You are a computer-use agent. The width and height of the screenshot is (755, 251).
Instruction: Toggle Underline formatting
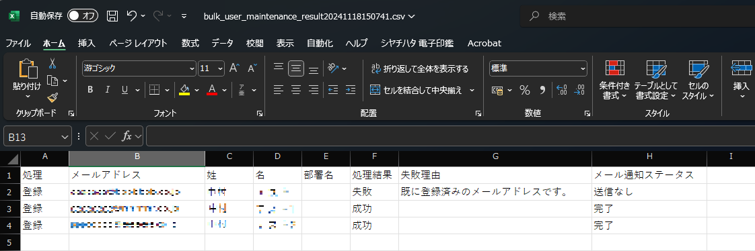click(124, 89)
